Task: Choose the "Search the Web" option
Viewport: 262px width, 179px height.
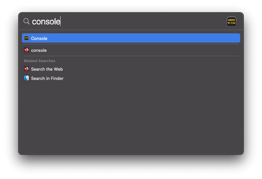Action: (47, 69)
